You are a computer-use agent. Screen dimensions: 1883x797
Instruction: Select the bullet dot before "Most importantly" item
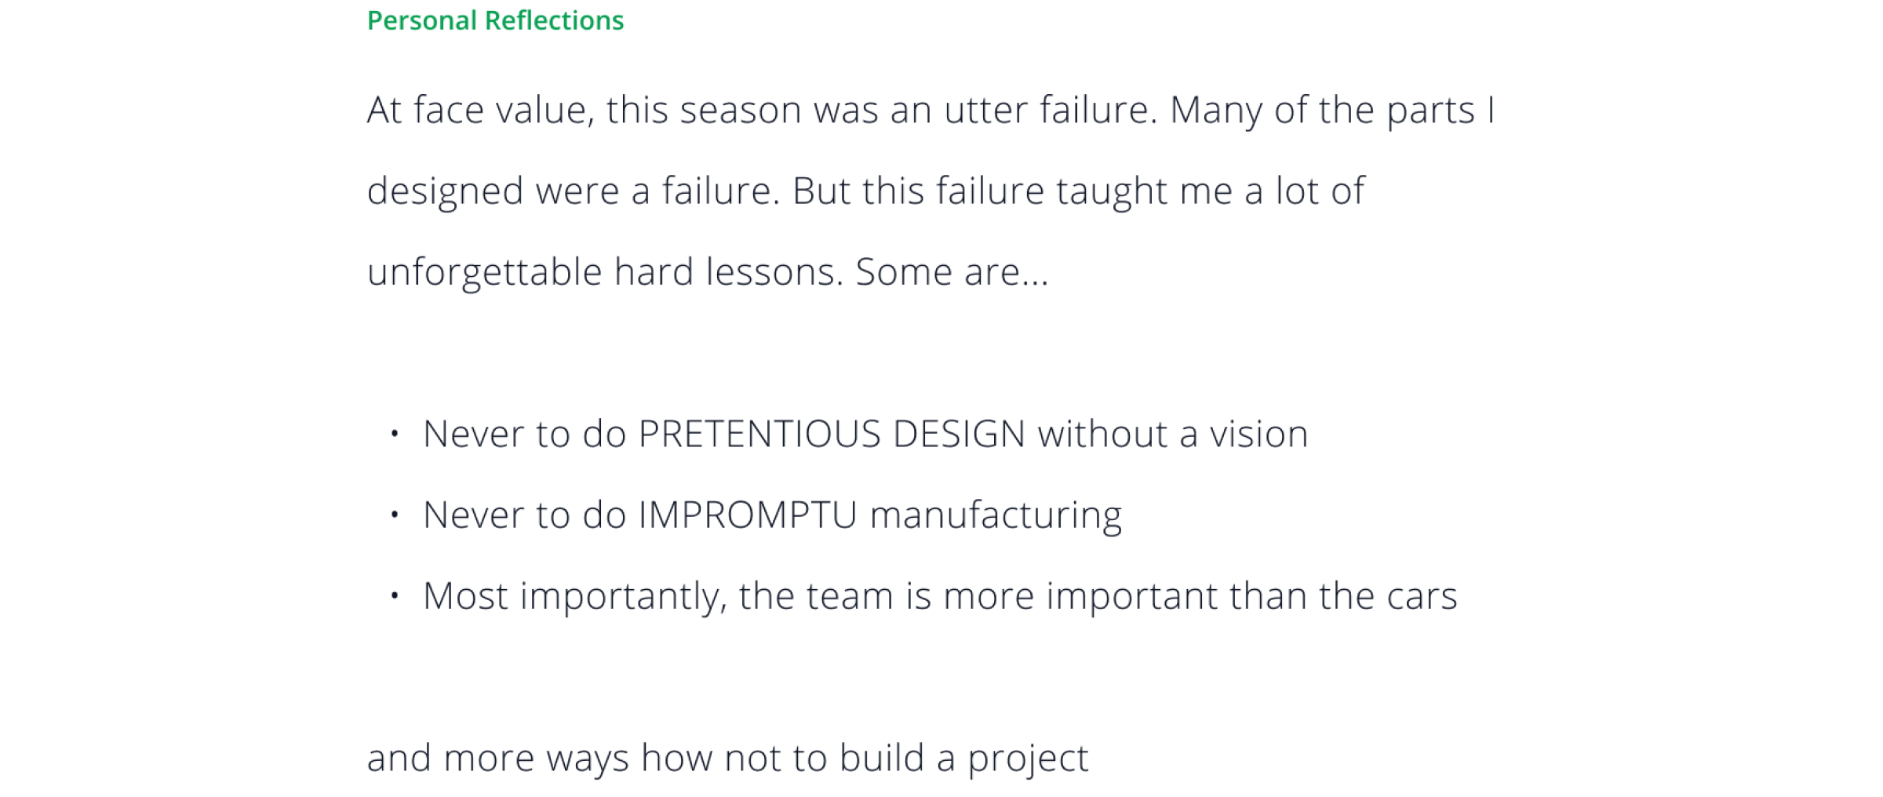(395, 595)
